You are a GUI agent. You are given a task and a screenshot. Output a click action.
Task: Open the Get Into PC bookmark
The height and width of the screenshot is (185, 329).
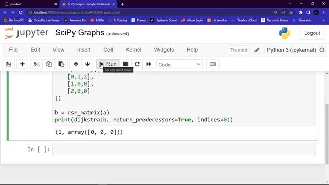13,20
